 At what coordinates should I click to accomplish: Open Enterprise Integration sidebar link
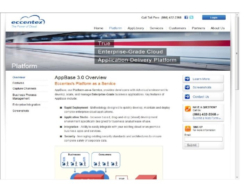(26, 104)
